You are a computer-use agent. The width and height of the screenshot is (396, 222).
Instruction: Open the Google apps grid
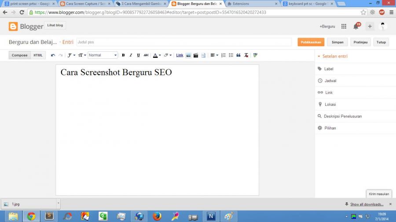click(x=344, y=26)
